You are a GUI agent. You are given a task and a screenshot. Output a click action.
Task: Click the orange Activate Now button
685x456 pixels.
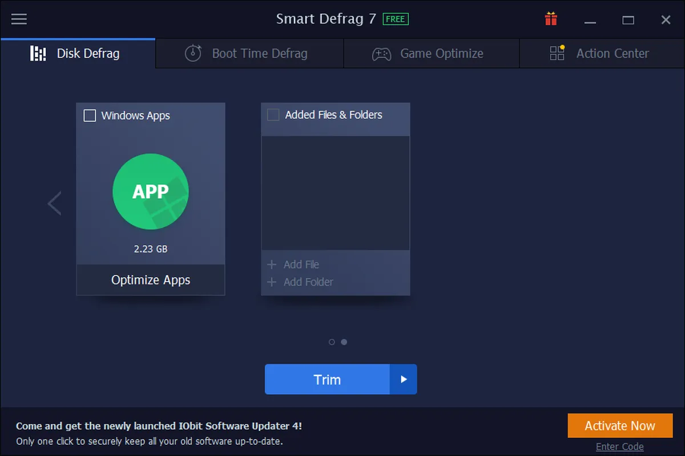pos(620,426)
